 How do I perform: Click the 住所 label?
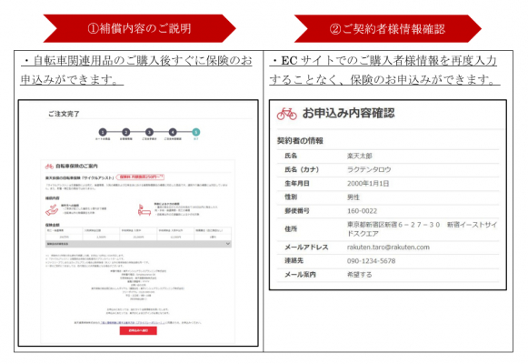(x=291, y=228)
